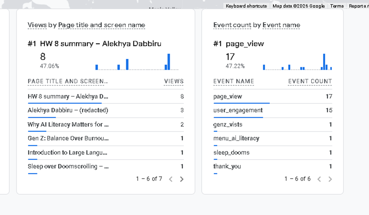Open the map 'Keyboard shortcuts' button

(246, 6)
